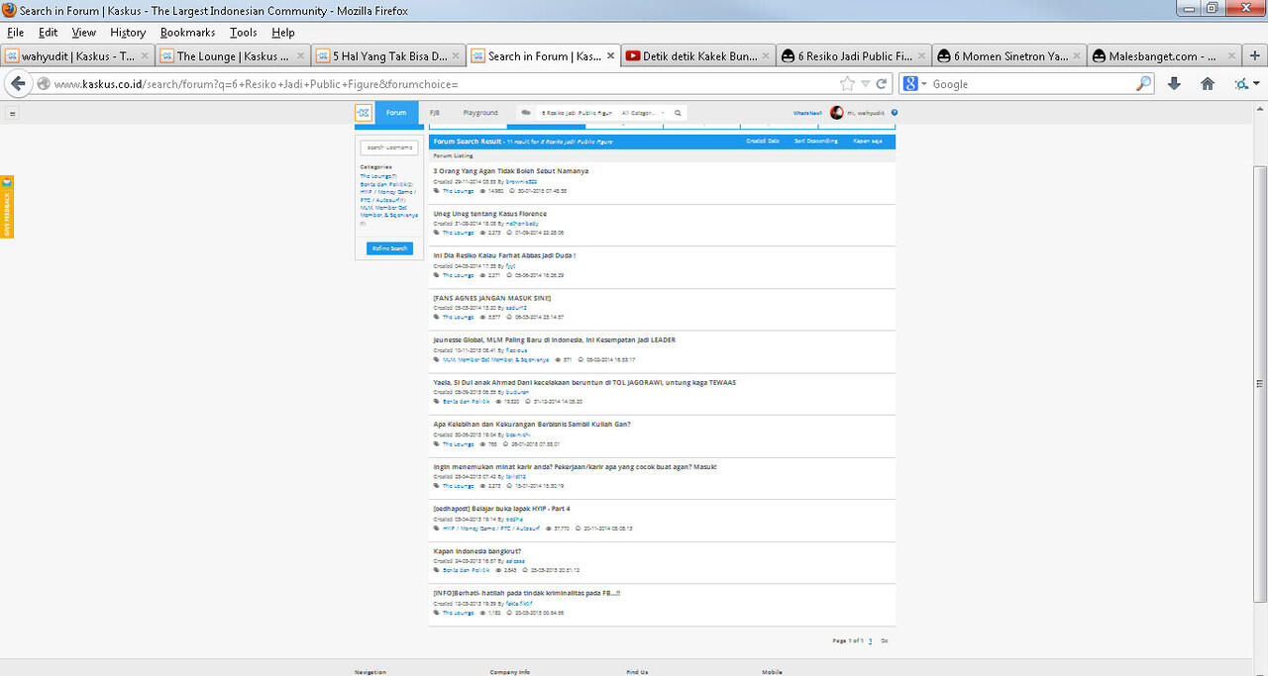
Task: Click page number 1 link in pagination
Action: pyautogui.click(x=870, y=641)
